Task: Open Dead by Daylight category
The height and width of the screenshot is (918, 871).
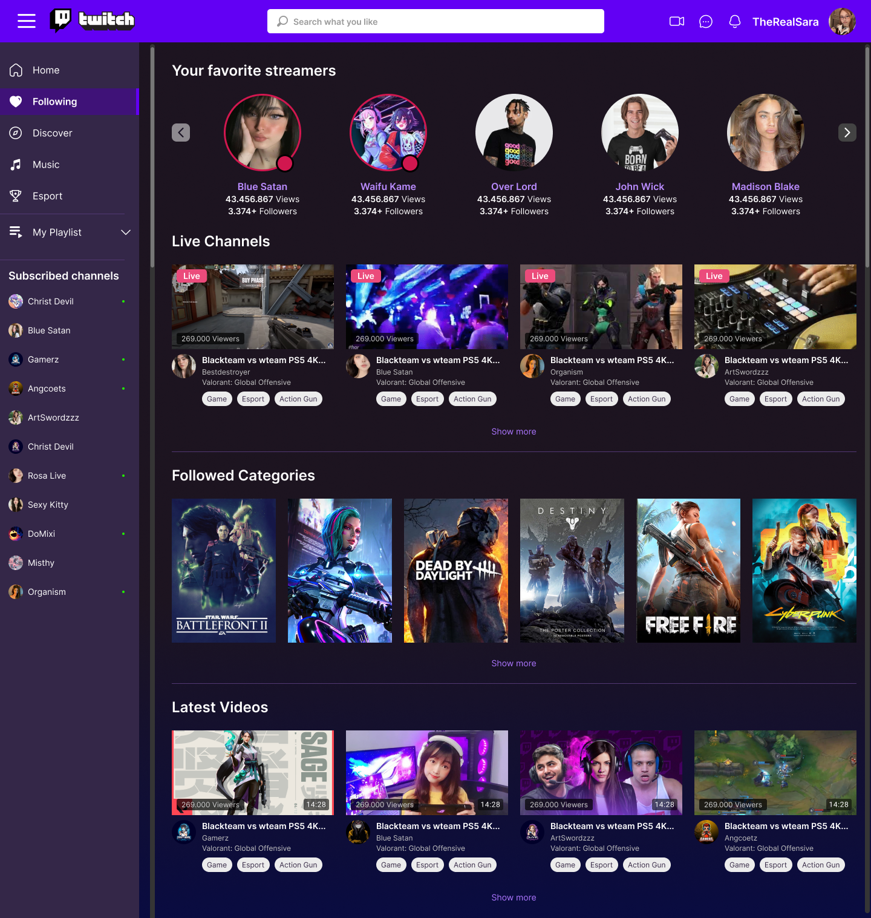Action: (456, 571)
